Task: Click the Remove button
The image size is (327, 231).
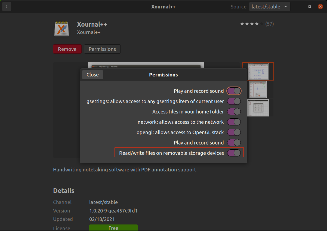Action: [67, 49]
